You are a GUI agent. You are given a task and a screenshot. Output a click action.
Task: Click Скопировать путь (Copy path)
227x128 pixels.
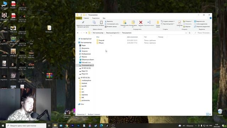pos(112,24)
